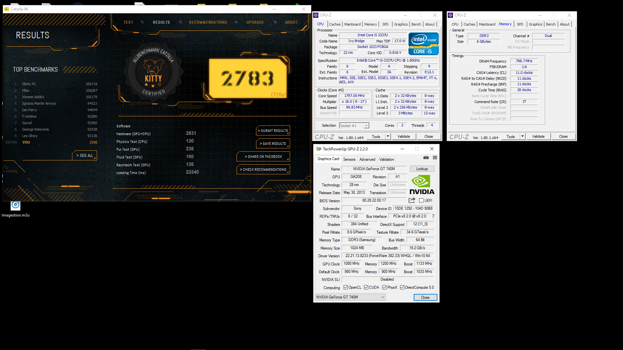Click the CPU-Z title bar icon in the Memory window
Screen dimensions: 623x350
pyautogui.click(x=450, y=15)
